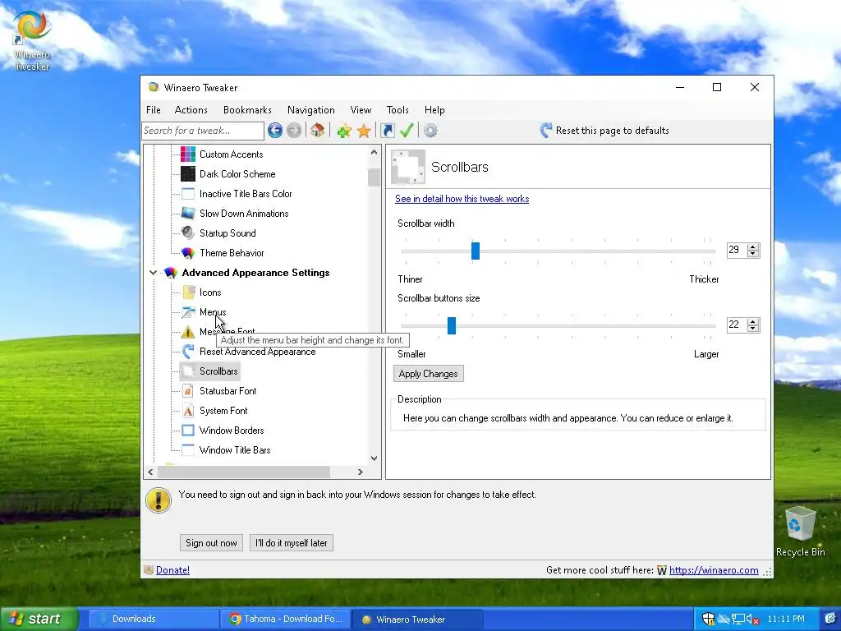Decrease Scrollbar buttons size with down spinner
Screen dimensions: 841x631
click(x=753, y=329)
